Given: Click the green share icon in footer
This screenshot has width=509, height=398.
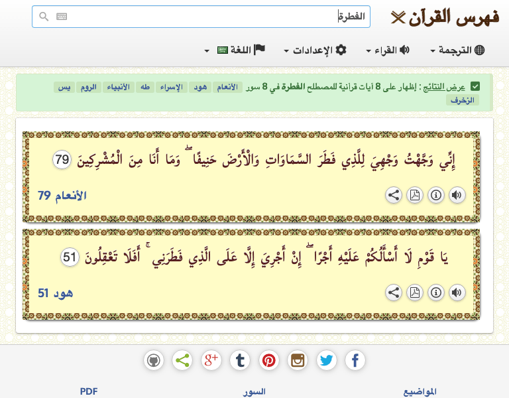Looking at the screenshot, I should [x=182, y=360].
